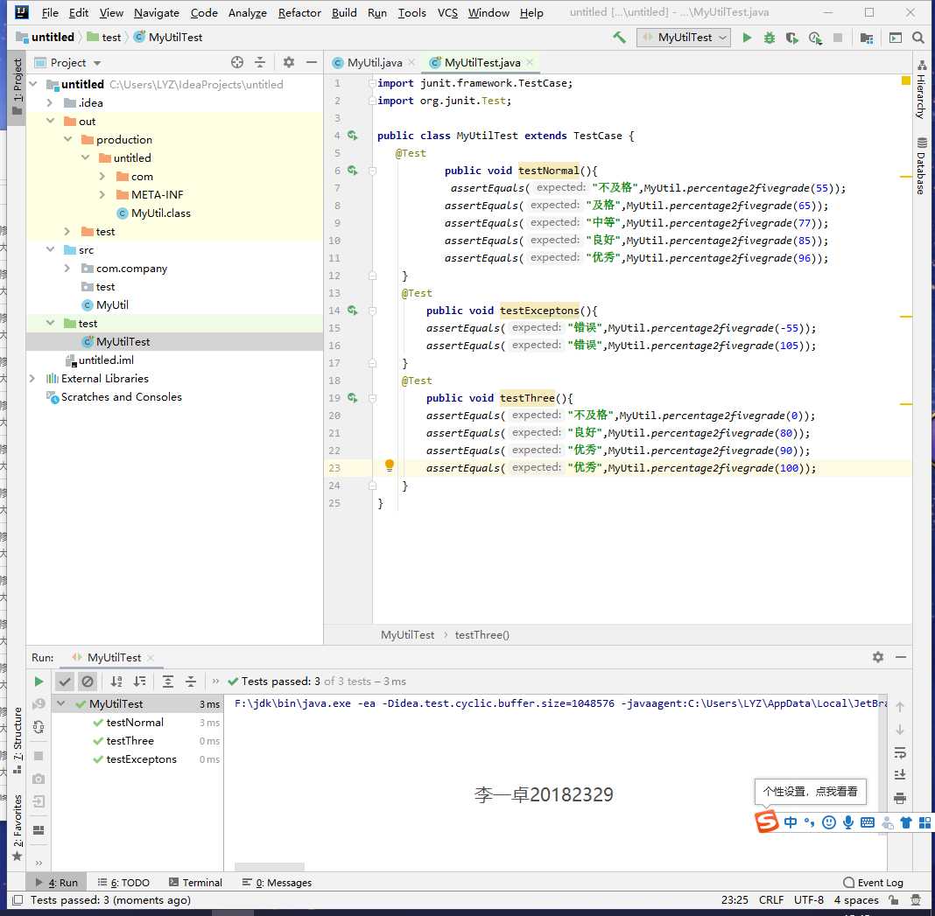
Task: Click the console horizontal scrollbar
Action: pos(270,866)
